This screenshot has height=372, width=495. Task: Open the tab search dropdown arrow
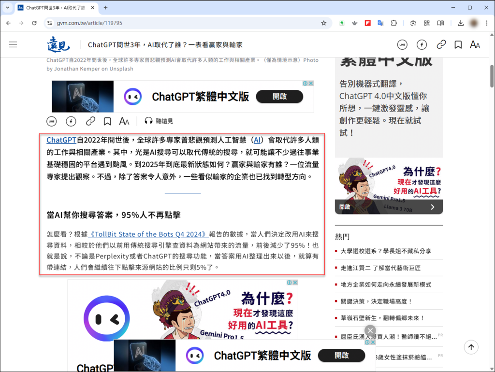click(8, 8)
